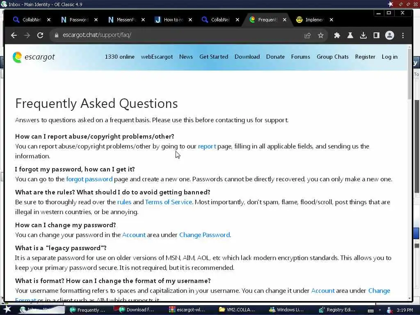This screenshot has width=420, height=315.
Task: Open the Download page
Action: click(x=247, y=57)
